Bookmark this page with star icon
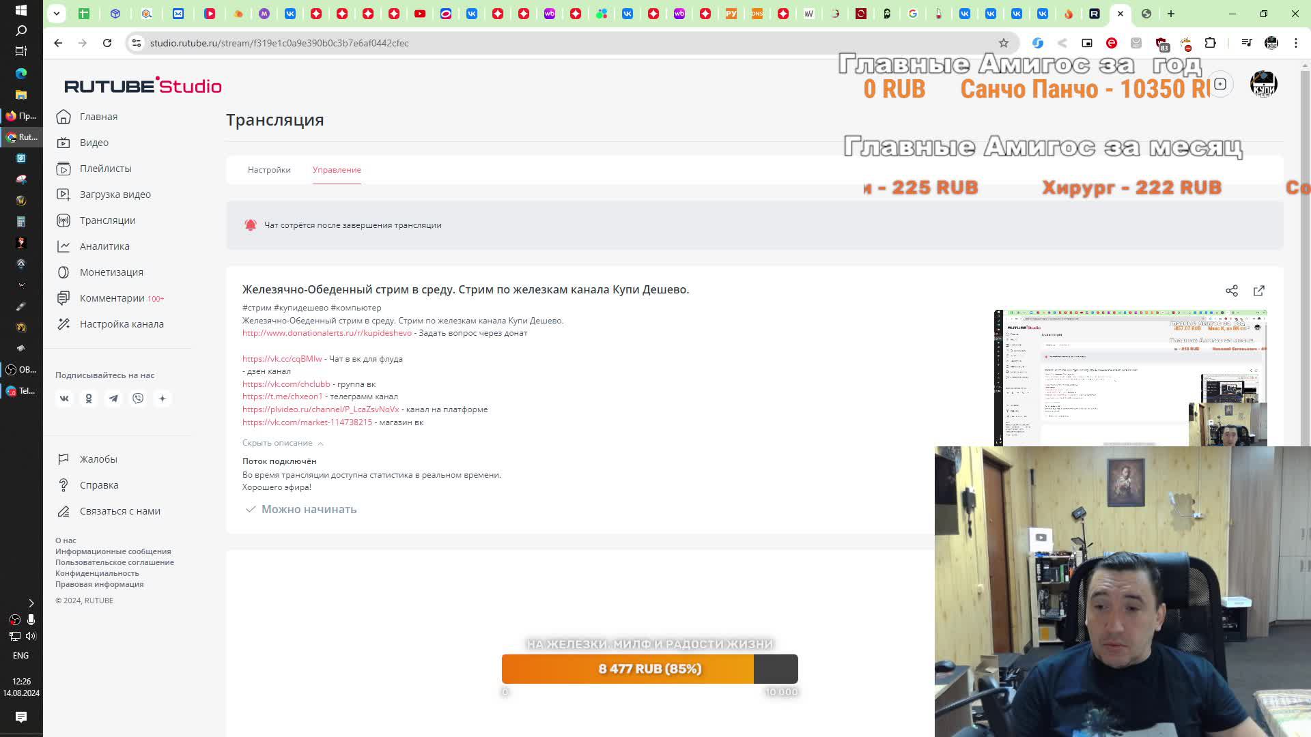This screenshot has width=1311, height=737. pos(1003,43)
